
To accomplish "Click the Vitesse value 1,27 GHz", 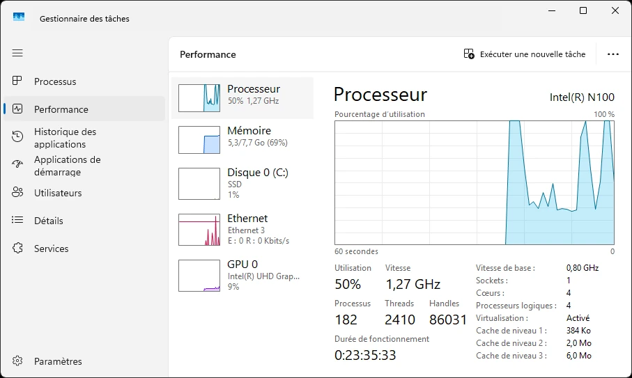I will 413,284.
